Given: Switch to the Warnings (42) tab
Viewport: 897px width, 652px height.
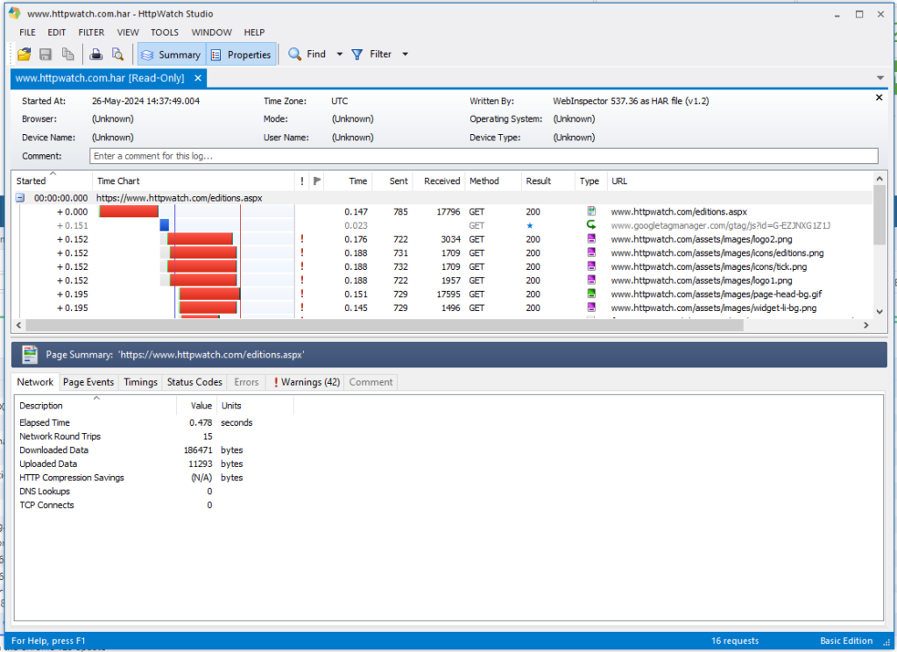Looking at the screenshot, I should click(306, 382).
